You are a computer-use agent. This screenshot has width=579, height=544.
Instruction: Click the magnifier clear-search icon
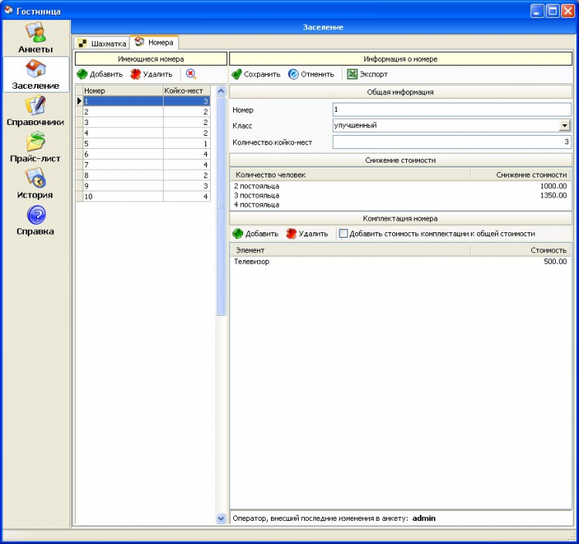pyautogui.click(x=191, y=74)
